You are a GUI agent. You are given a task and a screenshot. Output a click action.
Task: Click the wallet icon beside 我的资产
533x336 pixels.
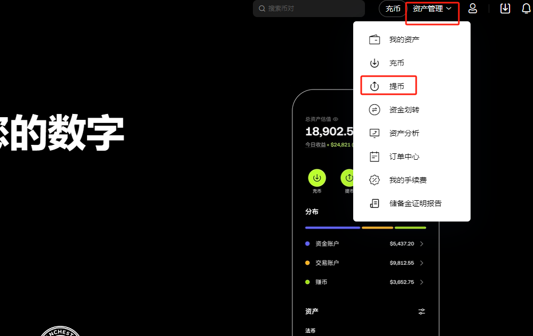click(x=374, y=40)
